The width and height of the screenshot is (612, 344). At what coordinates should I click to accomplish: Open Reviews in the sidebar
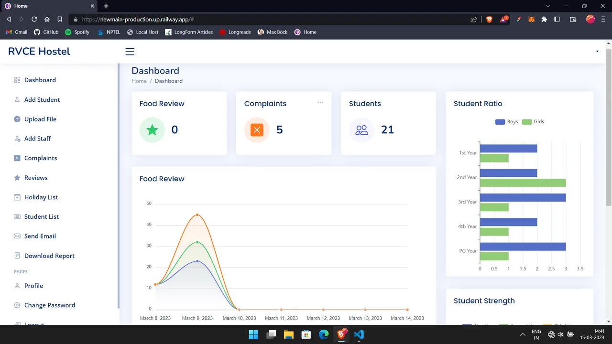point(36,178)
